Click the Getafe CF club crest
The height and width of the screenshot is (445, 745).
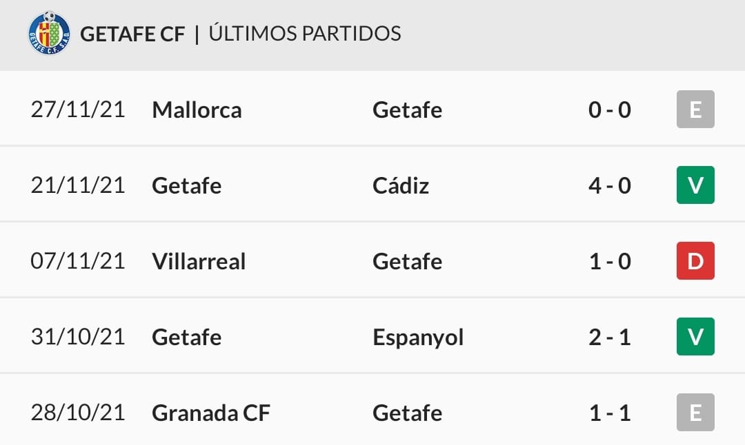pos(50,33)
